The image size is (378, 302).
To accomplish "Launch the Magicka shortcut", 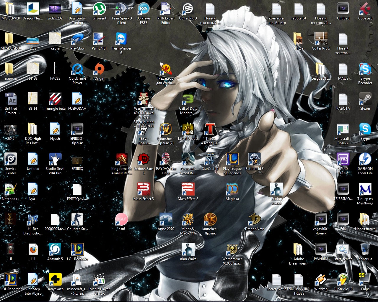I will (x=232, y=189).
